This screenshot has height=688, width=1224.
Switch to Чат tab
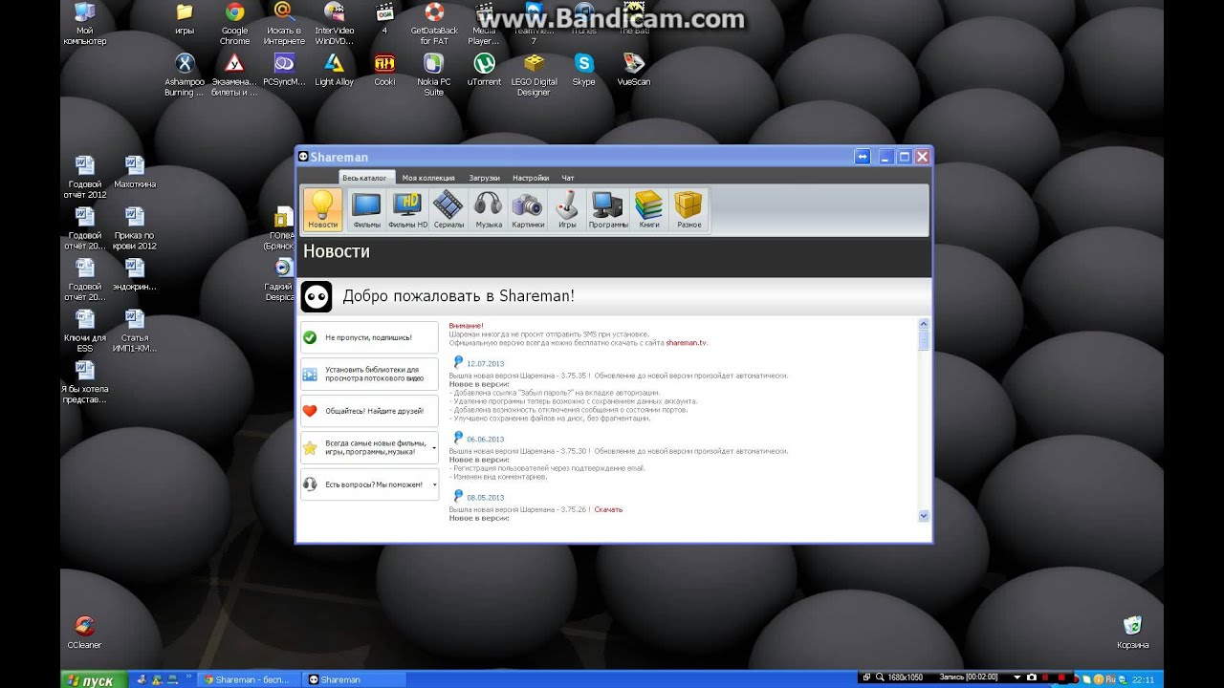point(568,178)
